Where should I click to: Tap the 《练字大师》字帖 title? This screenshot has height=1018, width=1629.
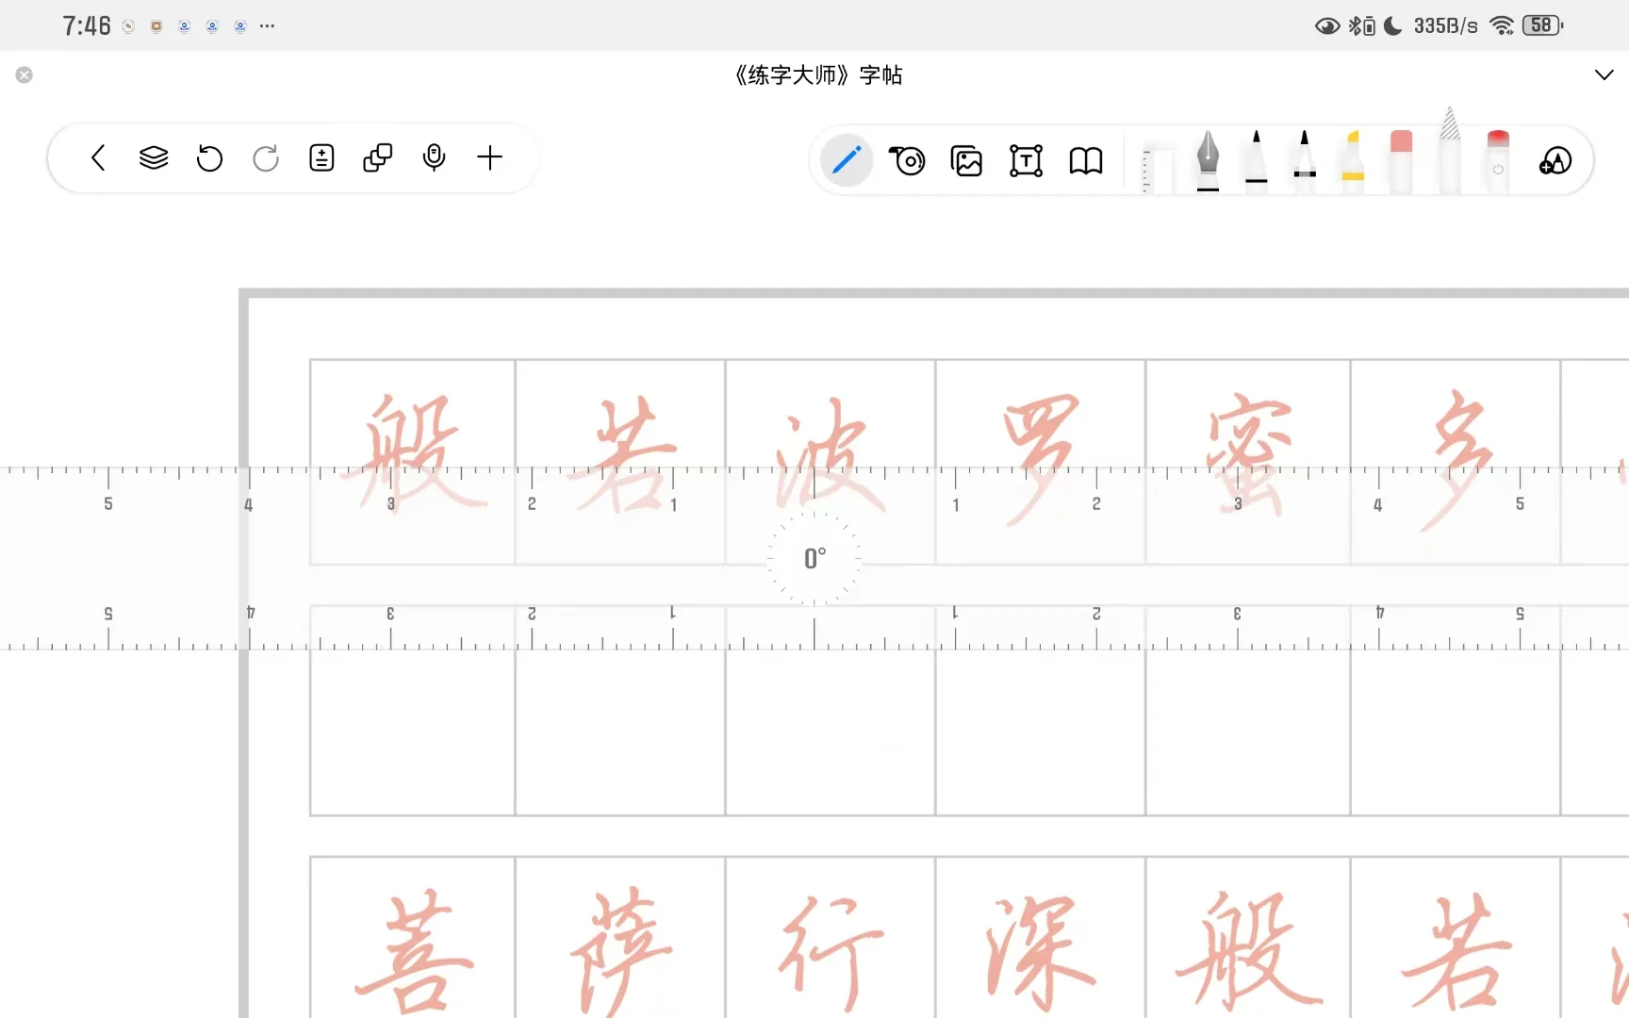[x=818, y=75]
